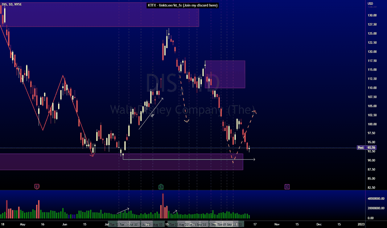Click the 18 date label on the time axis
387x228 pixels.
pos(2,224)
